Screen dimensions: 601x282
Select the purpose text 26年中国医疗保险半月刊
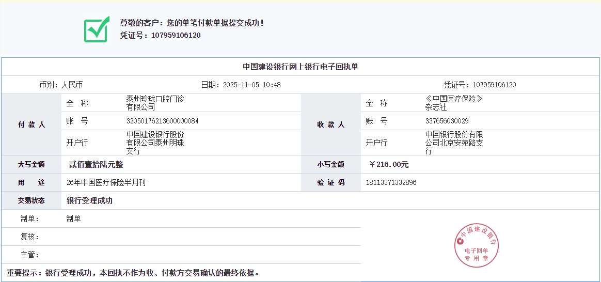(x=106, y=182)
